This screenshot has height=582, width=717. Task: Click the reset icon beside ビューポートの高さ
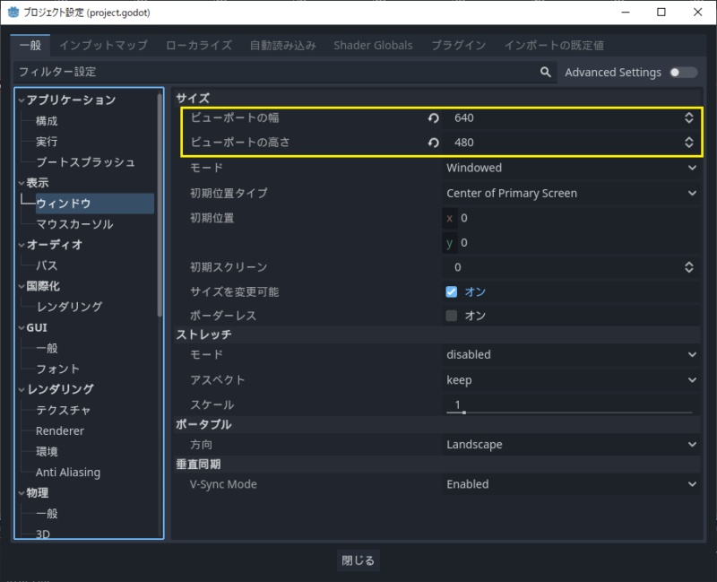click(434, 143)
